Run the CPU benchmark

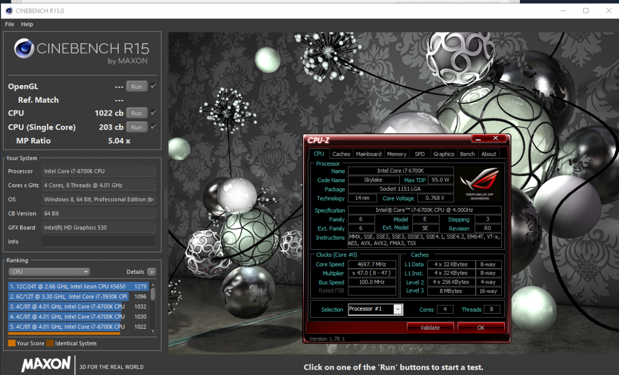click(137, 113)
